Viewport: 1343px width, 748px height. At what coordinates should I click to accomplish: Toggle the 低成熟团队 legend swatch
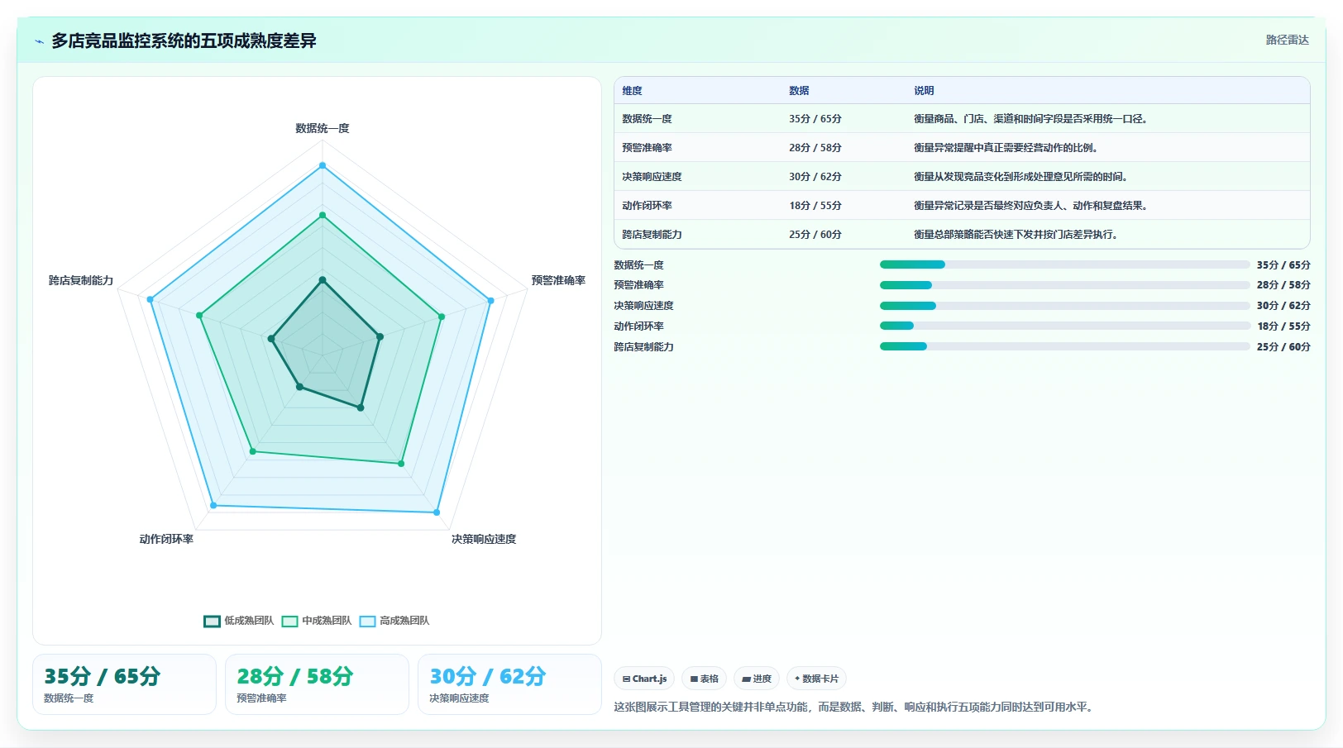pyautogui.click(x=212, y=622)
